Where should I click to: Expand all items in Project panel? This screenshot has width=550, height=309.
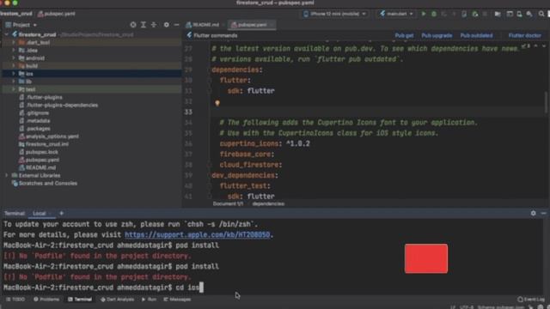(144, 25)
